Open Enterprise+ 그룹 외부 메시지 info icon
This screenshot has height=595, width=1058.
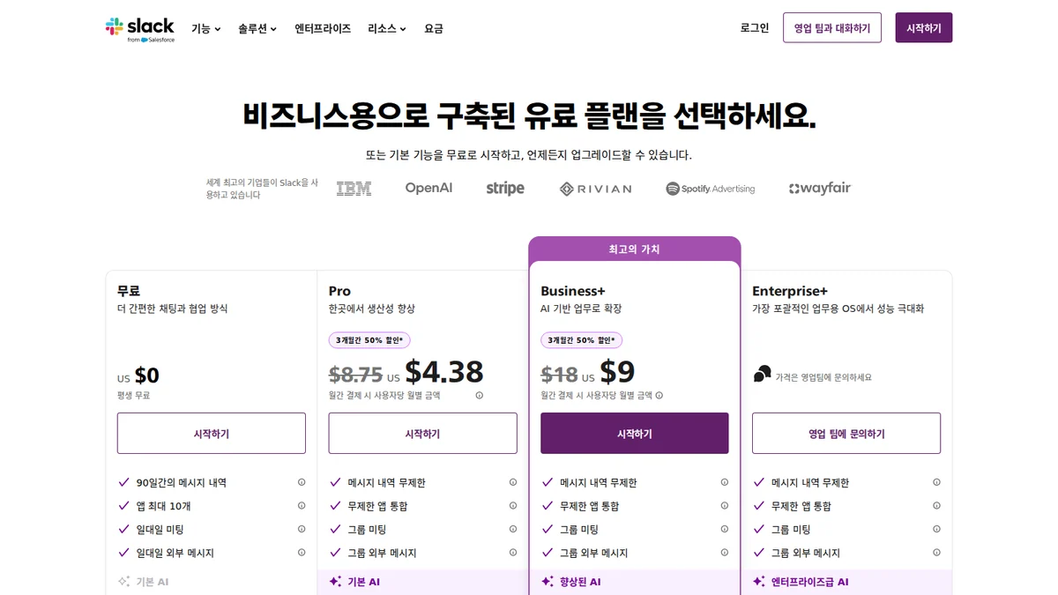click(936, 553)
